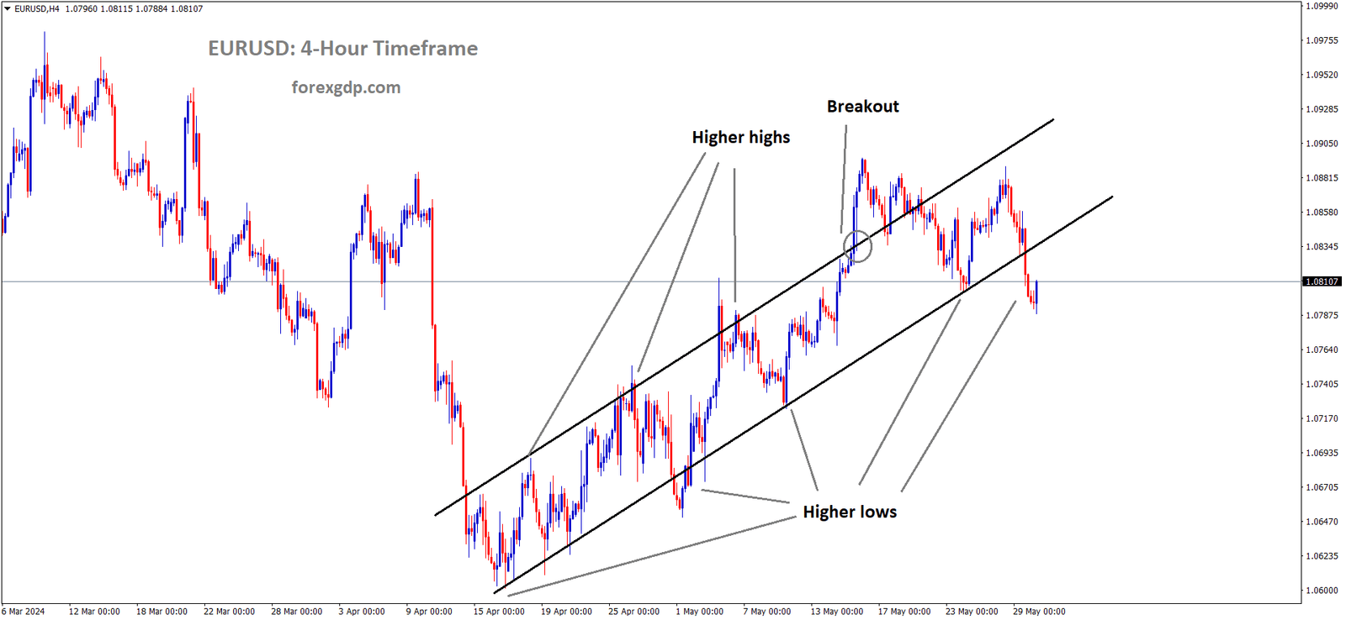Click price level 1.08345 on the axis
This screenshot has width=1346, height=620.
pos(1322,247)
